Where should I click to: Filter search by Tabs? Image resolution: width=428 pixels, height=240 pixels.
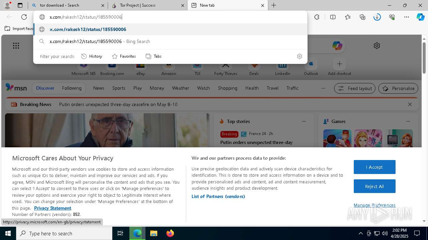point(153,56)
